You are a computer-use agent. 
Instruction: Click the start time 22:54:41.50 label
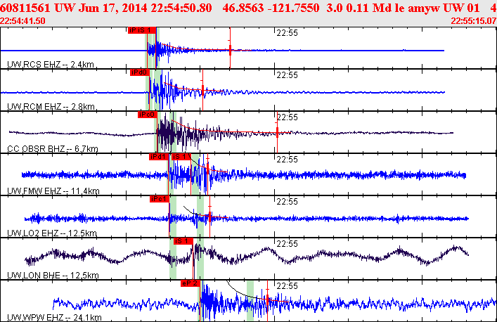[x=22, y=21]
